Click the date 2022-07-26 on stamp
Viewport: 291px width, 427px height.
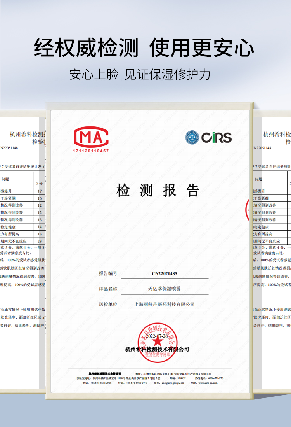pyautogui.click(x=157, y=336)
